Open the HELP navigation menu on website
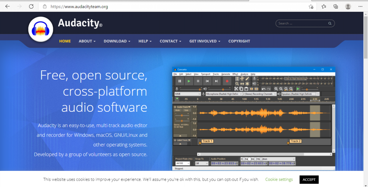This screenshot has width=368, height=187. click(145, 41)
